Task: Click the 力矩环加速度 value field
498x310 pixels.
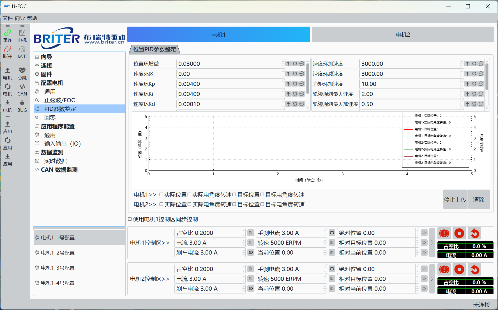Action: pos(410,84)
